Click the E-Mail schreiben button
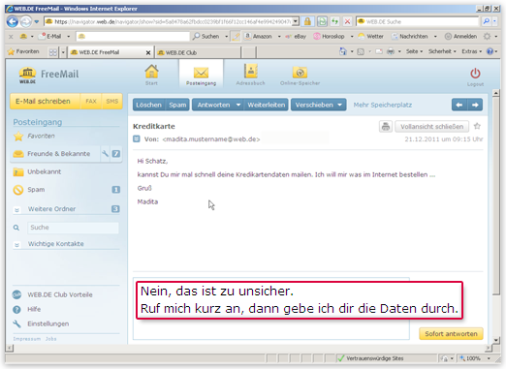The height and width of the screenshot is (369, 506). coord(45,102)
